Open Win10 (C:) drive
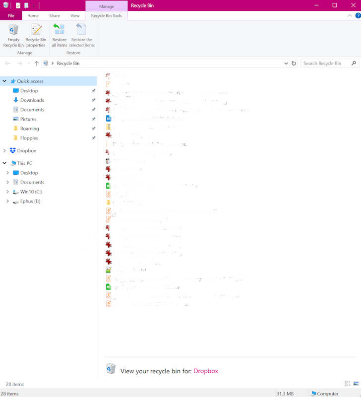This screenshot has width=361, height=397. pyautogui.click(x=31, y=192)
